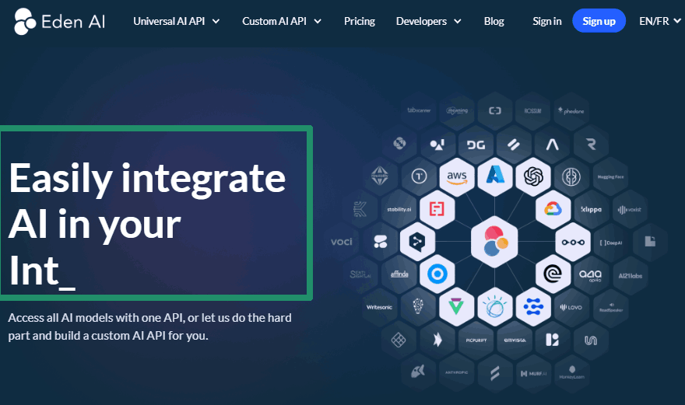685x405 pixels.
Task: Click the ReadSpeaker hexagon logo
Action: (611, 307)
